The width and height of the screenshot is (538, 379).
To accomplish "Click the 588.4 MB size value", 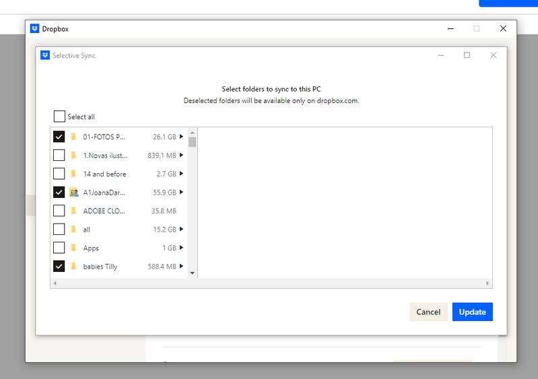I will tap(162, 267).
